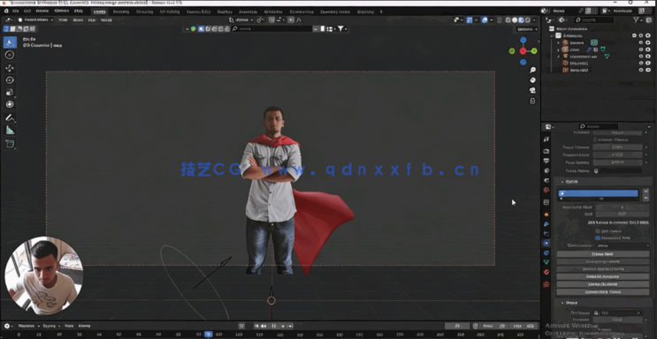Switch to the Modeling workspace tab
This screenshot has width=657, height=339.
[120, 11]
